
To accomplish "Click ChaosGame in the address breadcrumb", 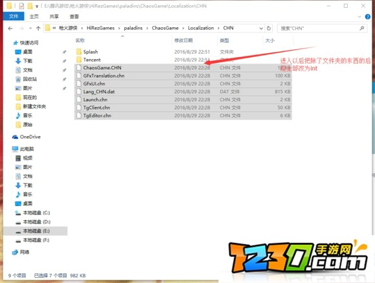I will 165,28.
